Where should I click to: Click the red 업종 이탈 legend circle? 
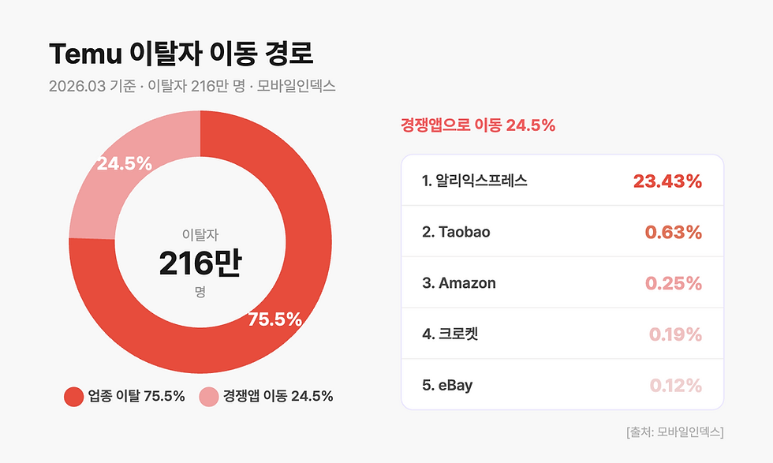[x=73, y=397]
